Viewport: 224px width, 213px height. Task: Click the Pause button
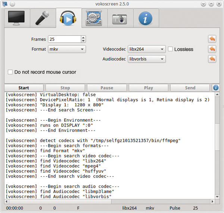pos(107,88)
